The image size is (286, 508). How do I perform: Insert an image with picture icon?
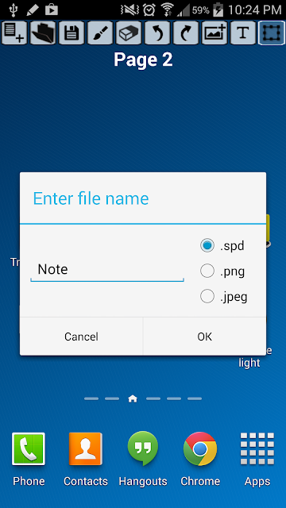[214, 33]
